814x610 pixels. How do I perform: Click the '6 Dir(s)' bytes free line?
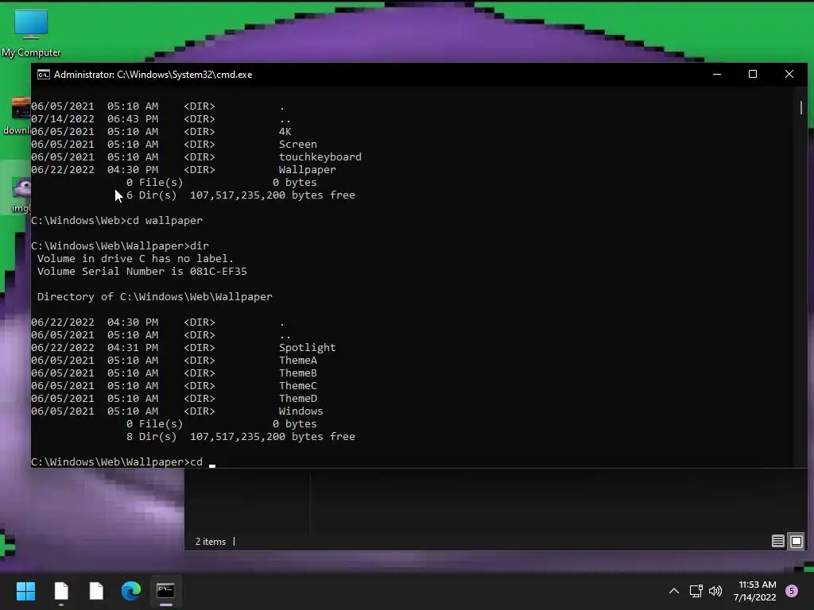(241, 195)
